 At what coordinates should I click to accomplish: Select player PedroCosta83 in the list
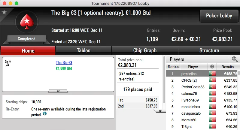pos(193,87)
